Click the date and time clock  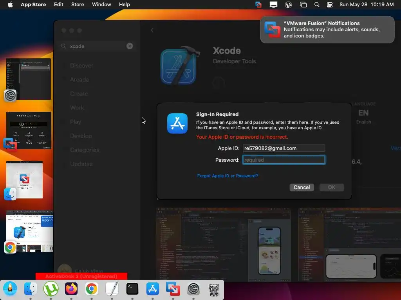[x=367, y=4]
